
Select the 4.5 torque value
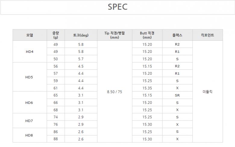[80, 66]
